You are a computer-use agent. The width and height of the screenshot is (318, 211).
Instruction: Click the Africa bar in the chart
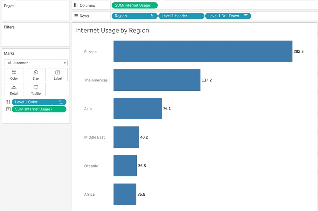[124, 194]
